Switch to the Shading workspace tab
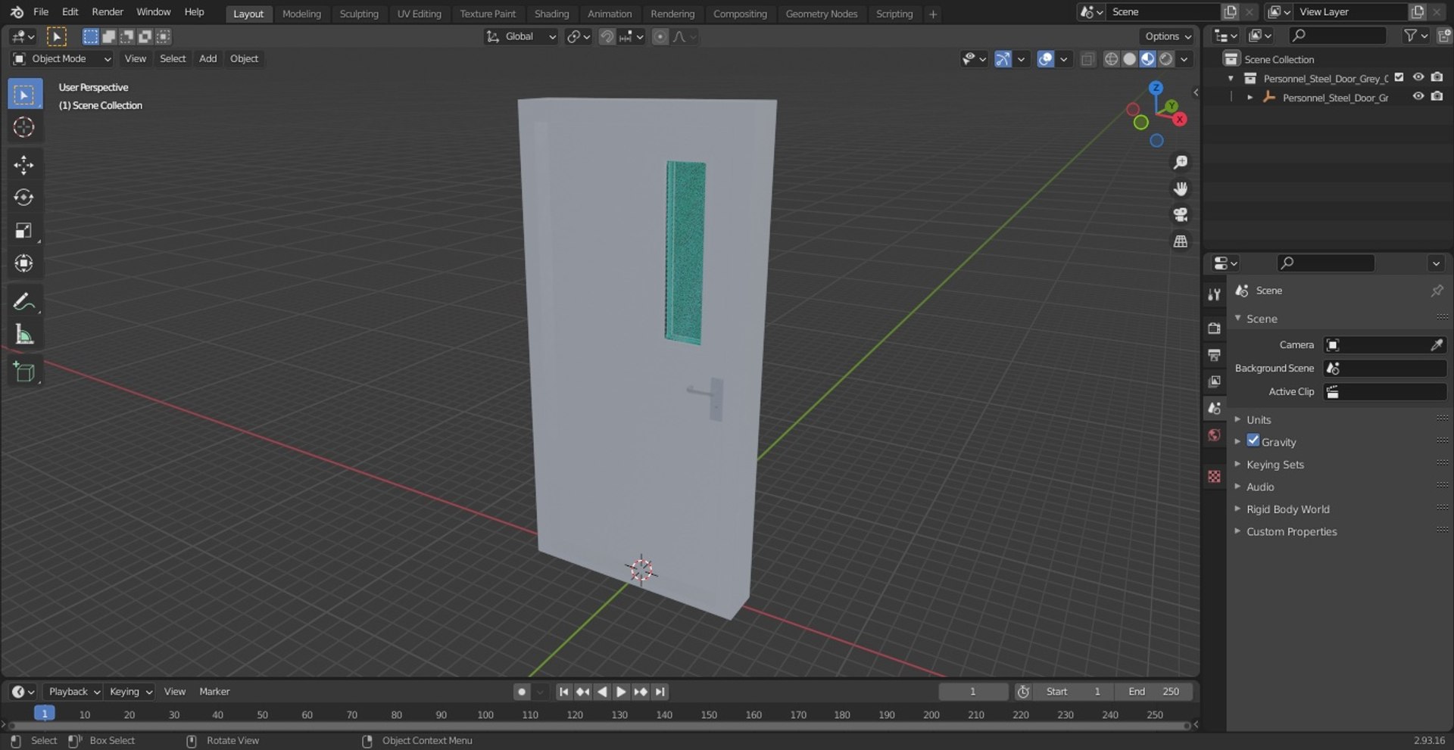Viewport: 1454px width, 750px height. coord(551,14)
